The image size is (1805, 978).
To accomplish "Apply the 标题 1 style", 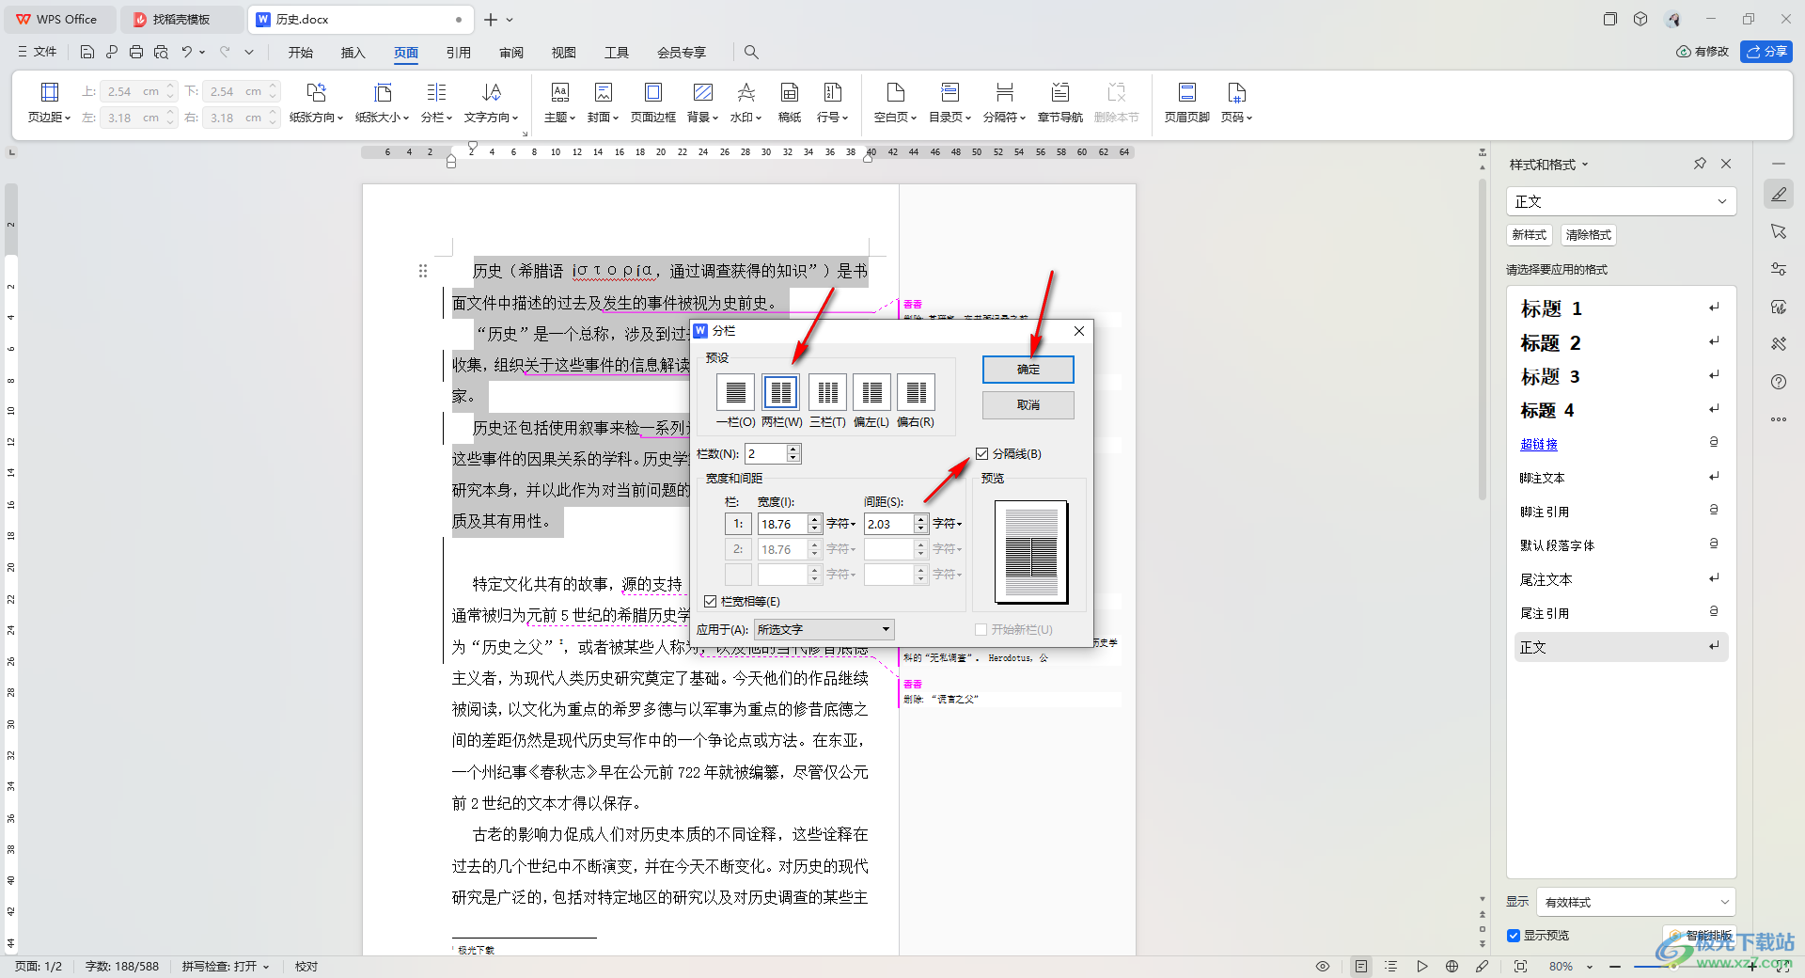I will pos(1621,308).
